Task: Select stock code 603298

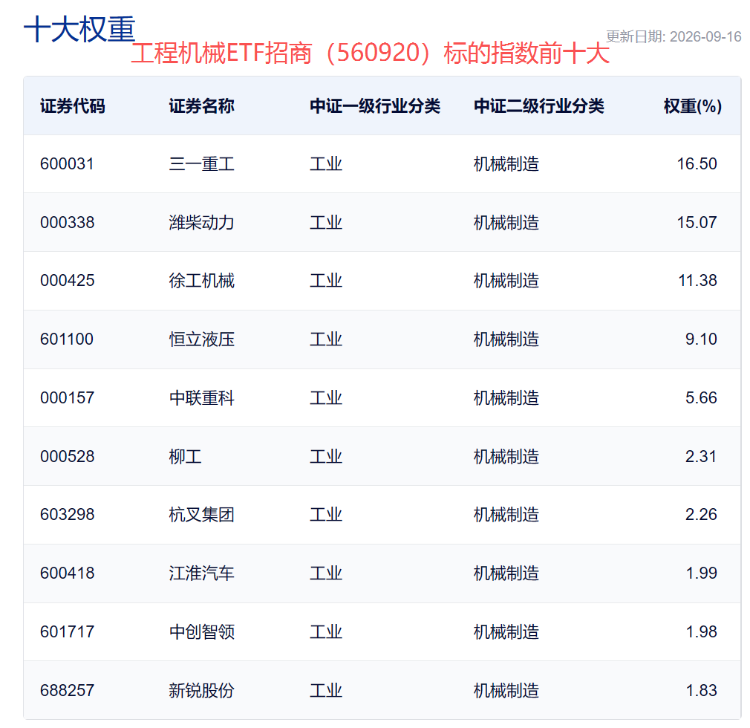Action: pos(68,515)
